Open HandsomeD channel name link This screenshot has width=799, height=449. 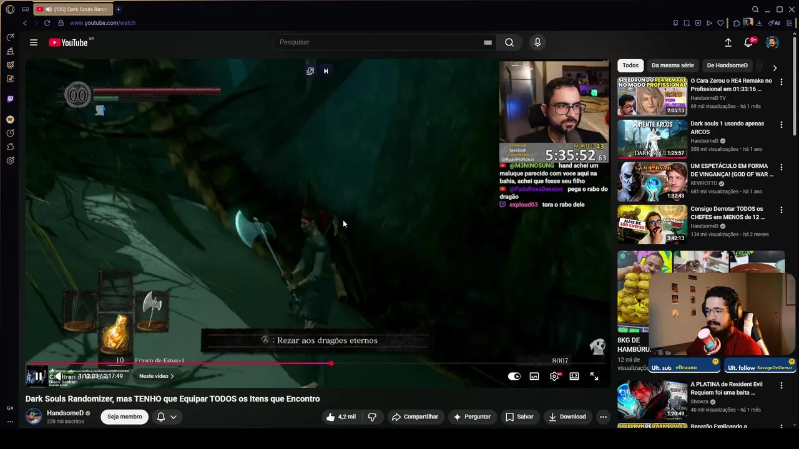pyautogui.click(x=65, y=413)
